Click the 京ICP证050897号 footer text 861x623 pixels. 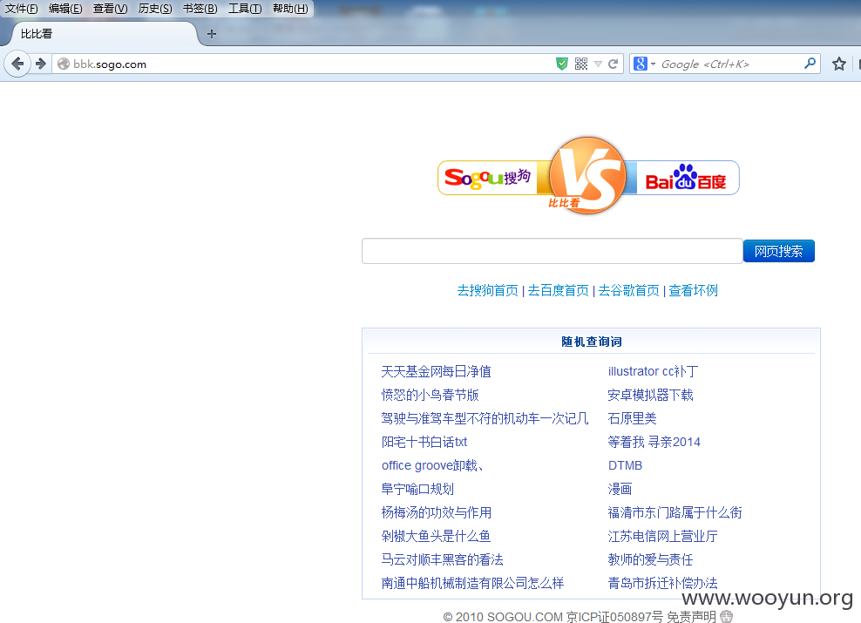click(x=614, y=616)
